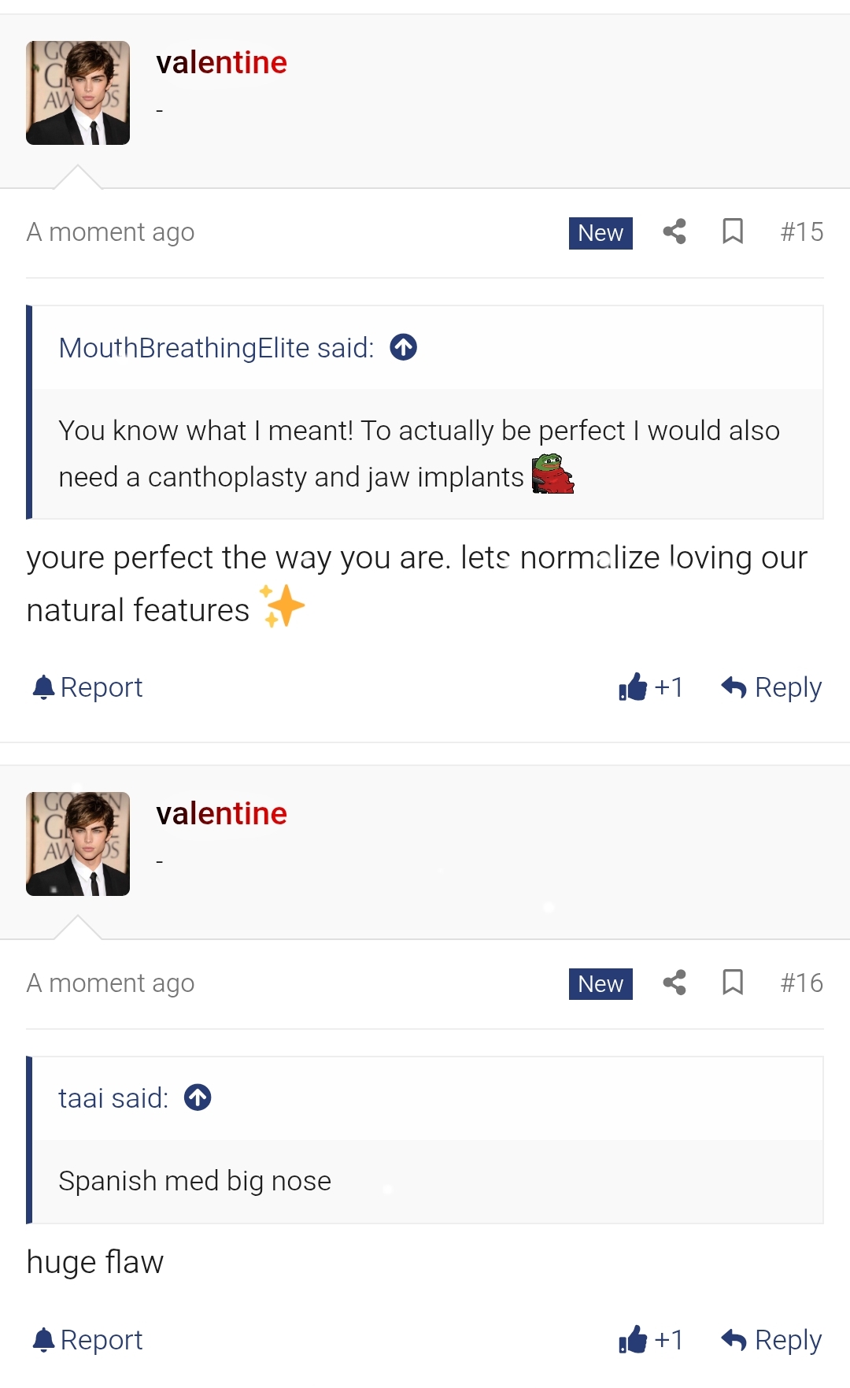The height and width of the screenshot is (1388, 850).
Task: Bookmark post #15 using the bookmark icon
Action: 732,231
